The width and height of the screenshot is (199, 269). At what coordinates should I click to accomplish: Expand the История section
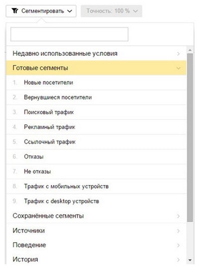click(x=97, y=260)
